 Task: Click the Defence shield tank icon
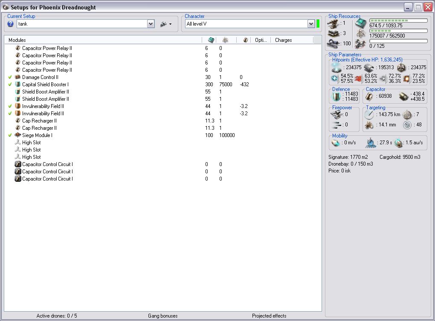click(336, 96)
